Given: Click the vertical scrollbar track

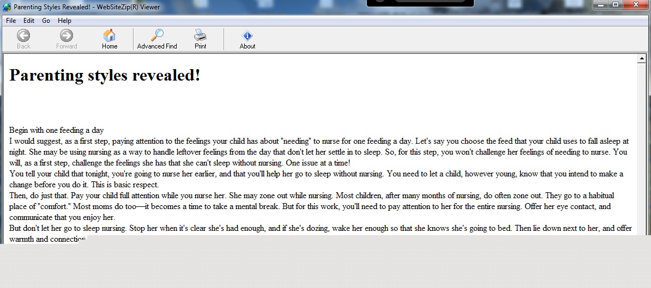Looking at the screenshot, I should [x=641, y=149].
